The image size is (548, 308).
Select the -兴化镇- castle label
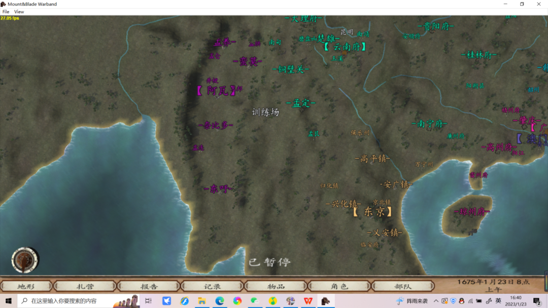[343, 204]
